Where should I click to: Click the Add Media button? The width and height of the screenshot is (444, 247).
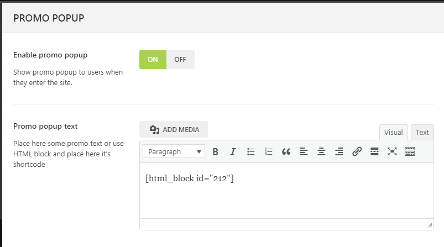pyautogui.click(x=174, y=130)
